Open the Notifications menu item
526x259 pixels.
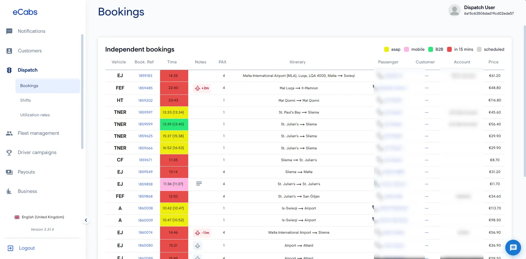click(32, 31)
